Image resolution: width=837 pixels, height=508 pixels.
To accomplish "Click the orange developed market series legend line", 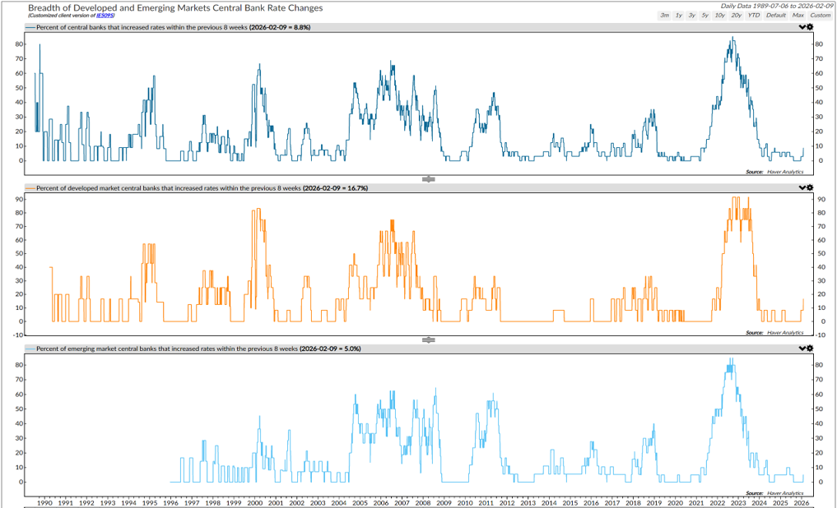I will point(31,188).
